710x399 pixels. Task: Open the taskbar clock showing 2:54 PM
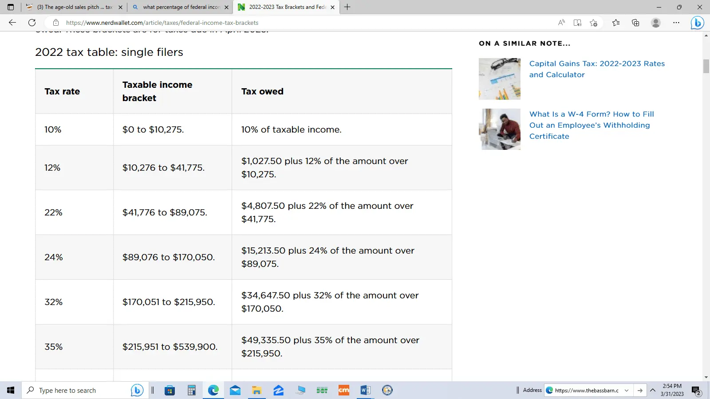(672, 390)
